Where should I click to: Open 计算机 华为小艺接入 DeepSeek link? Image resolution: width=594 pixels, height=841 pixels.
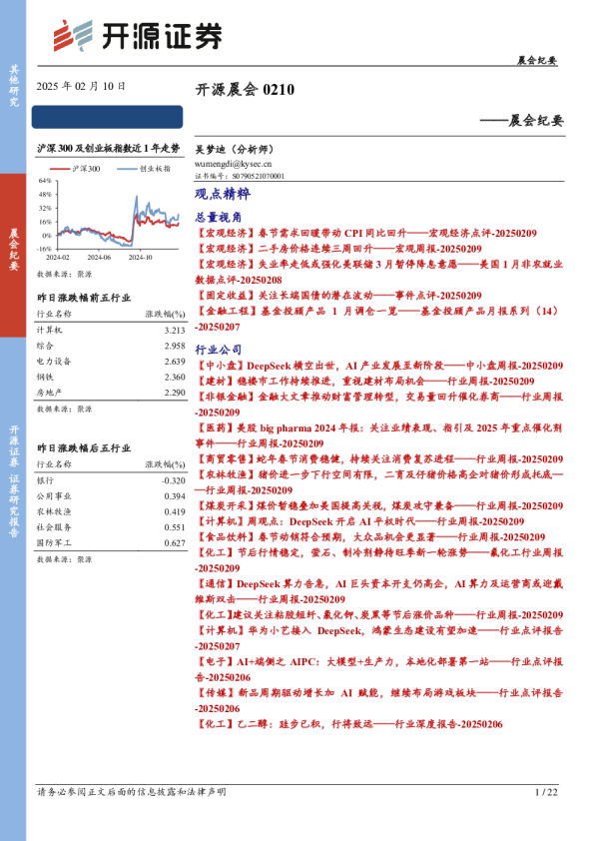click(x=379, y=638)
